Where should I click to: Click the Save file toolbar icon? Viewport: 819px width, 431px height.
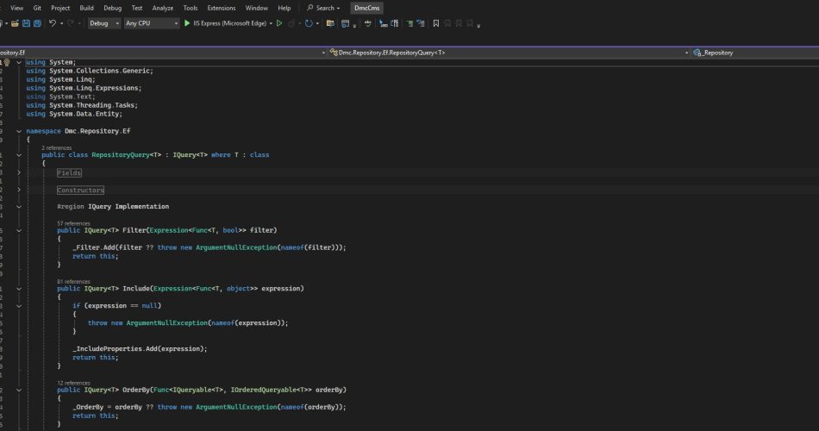click(x=26, y=23)
